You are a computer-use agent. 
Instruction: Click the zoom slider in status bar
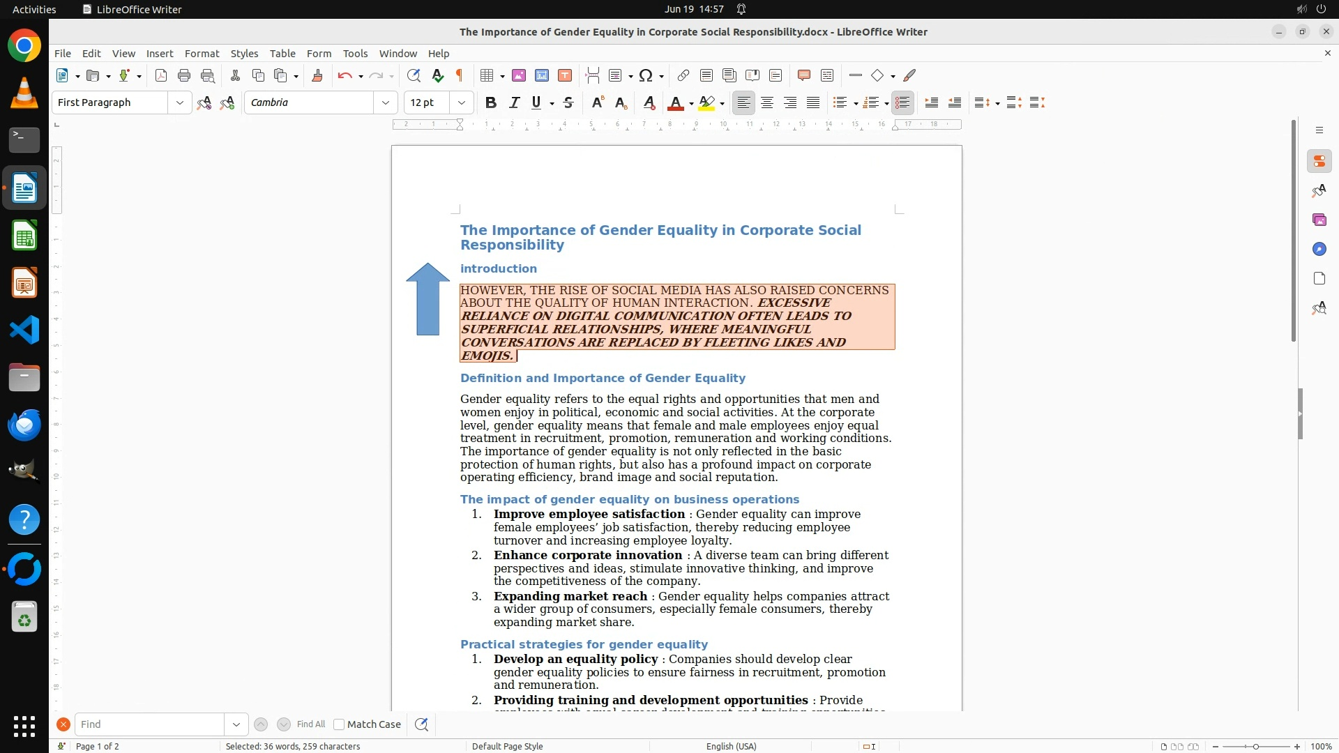pos(1255,746)
